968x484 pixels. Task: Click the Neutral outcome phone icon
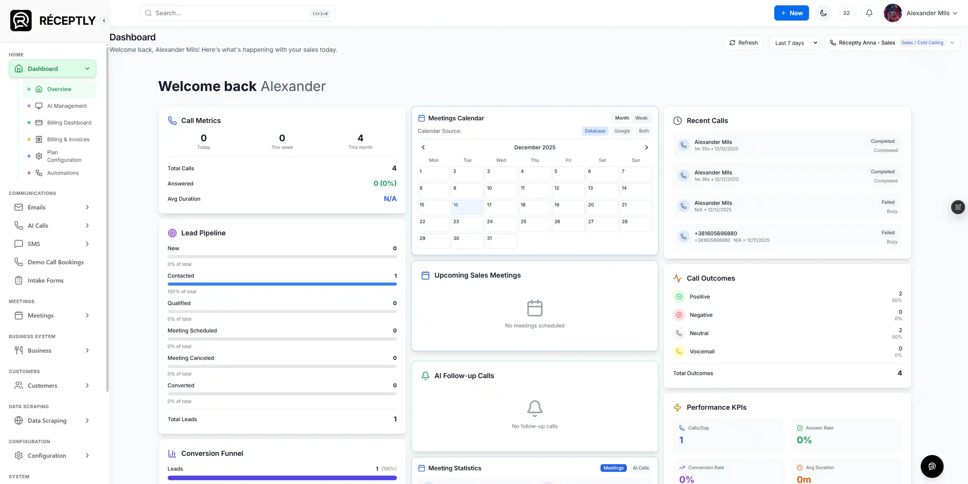(679, 333)
